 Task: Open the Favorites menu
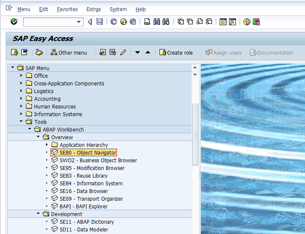[x=67, y=9]
